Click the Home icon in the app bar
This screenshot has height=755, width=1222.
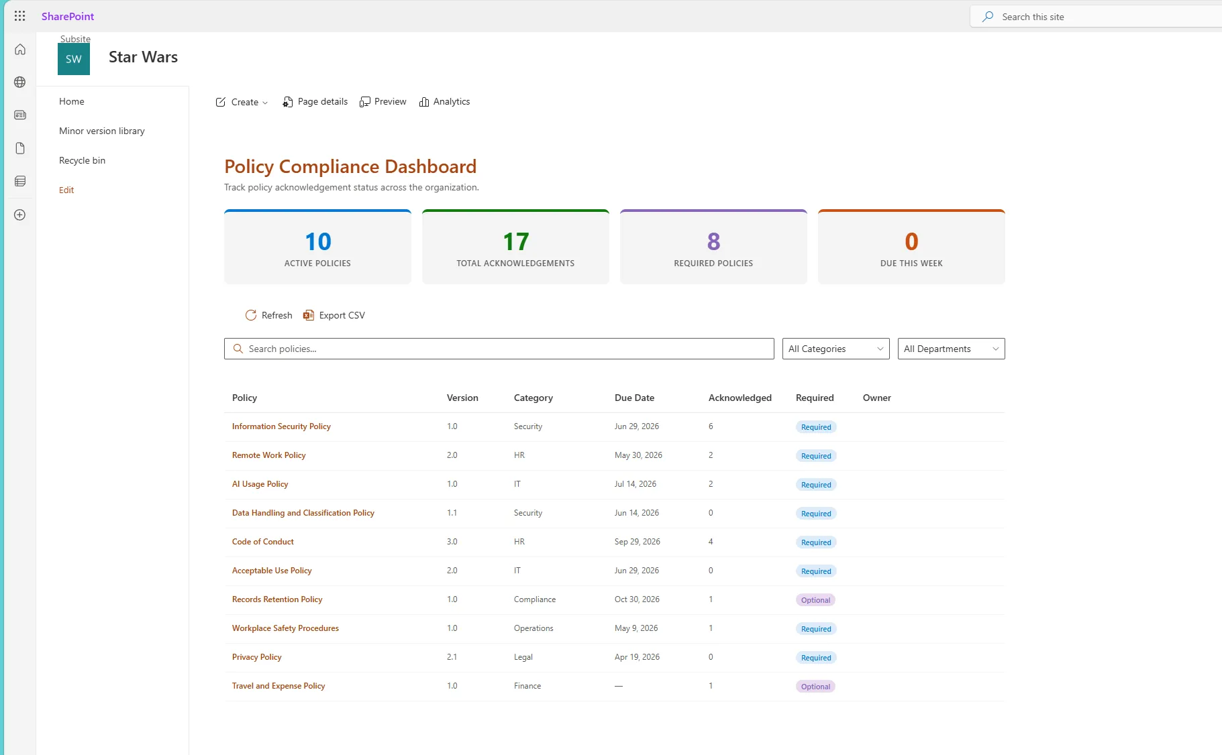tap(20, 49)
